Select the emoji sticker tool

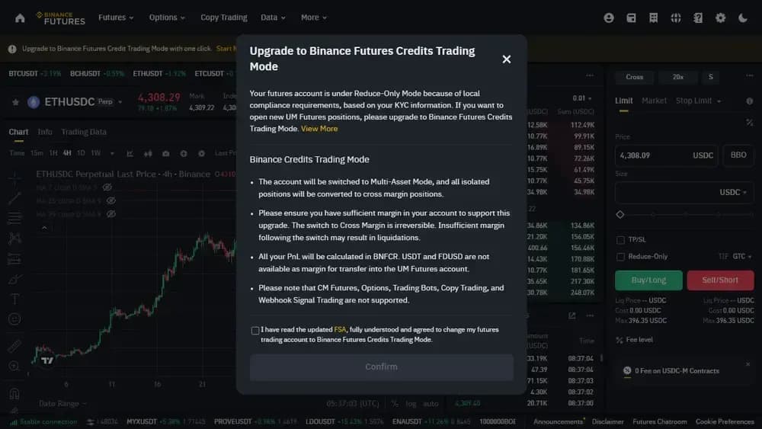(x=14, y=319)
